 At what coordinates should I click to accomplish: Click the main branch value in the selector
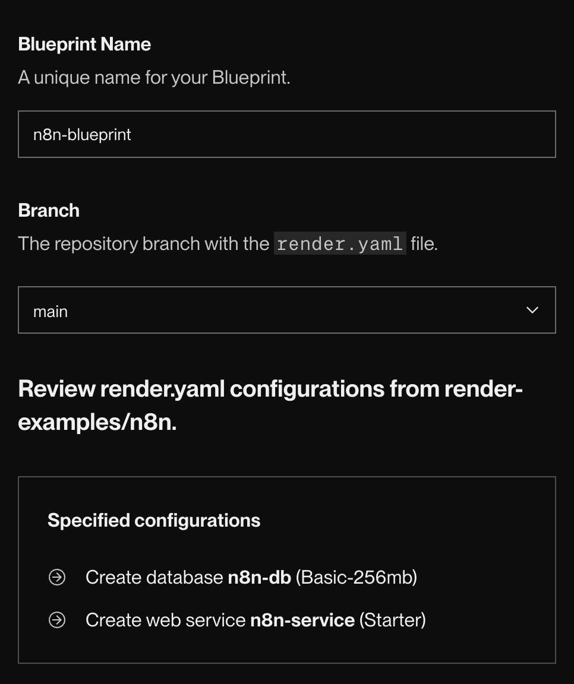[x=51, y=311]
